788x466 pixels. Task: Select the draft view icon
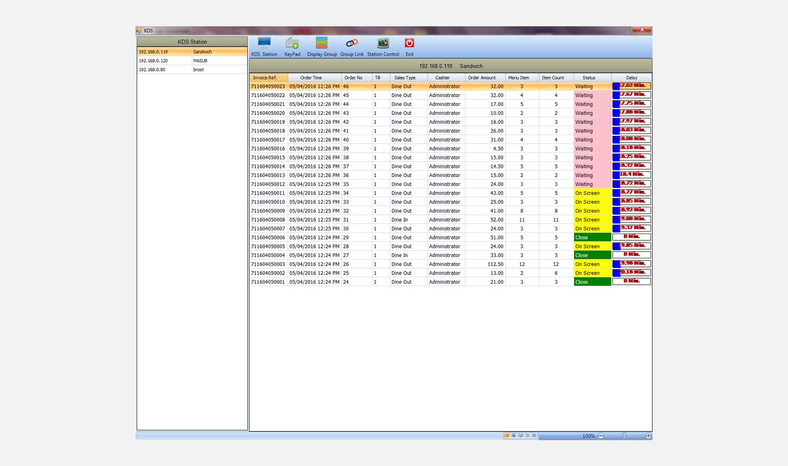(x=534, y=436)
